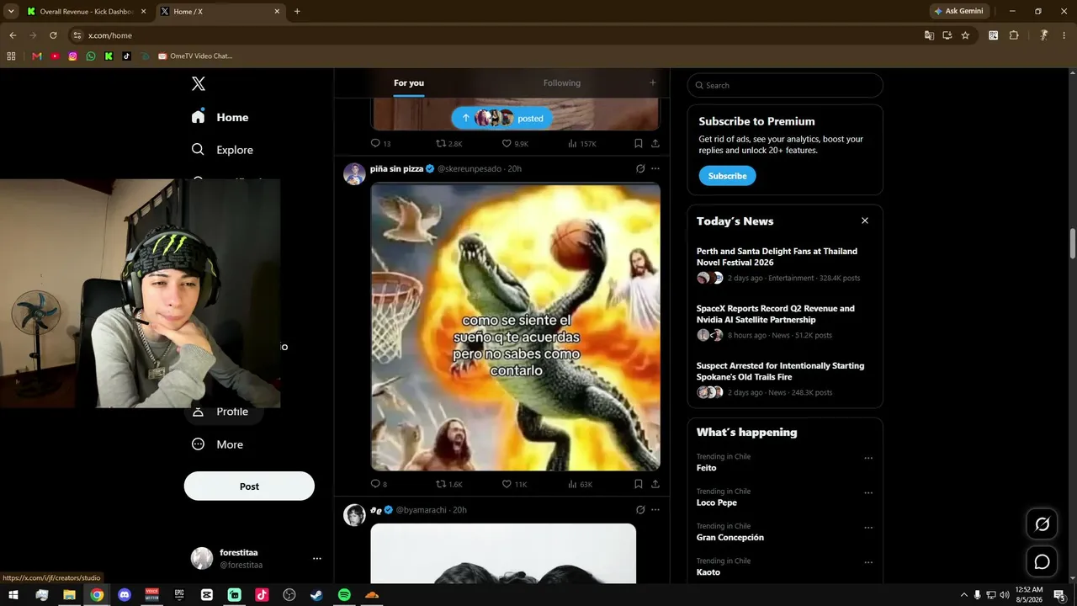Add a new timeline tab with plus icon
The height and width of the screenshot is (606, 1077).
[x=652, y=82]
